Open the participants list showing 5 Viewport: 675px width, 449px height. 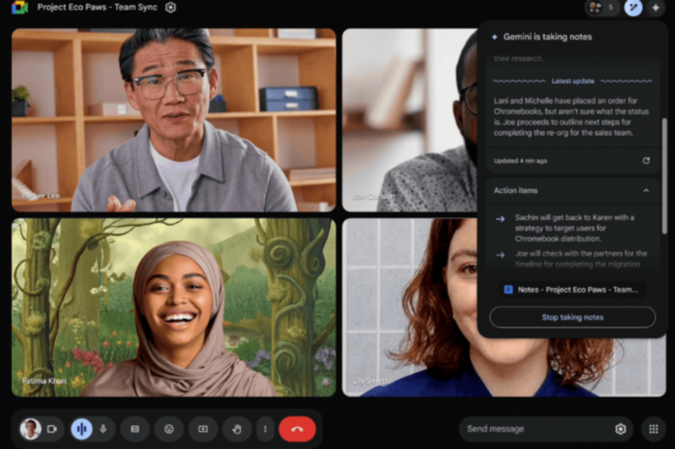pos(602,7)
